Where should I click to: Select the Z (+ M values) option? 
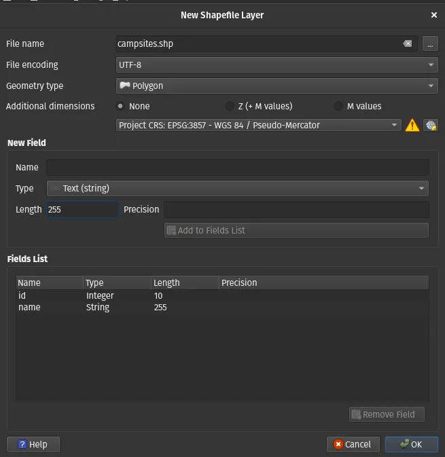[x=229, y=106]
